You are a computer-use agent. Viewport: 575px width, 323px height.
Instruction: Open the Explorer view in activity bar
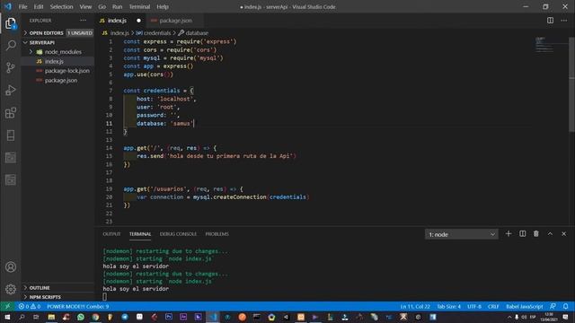[x=11, y=24]
